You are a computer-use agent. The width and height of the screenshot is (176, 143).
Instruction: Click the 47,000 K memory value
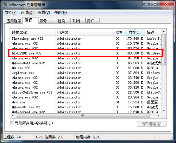click(x=135, y=68)
